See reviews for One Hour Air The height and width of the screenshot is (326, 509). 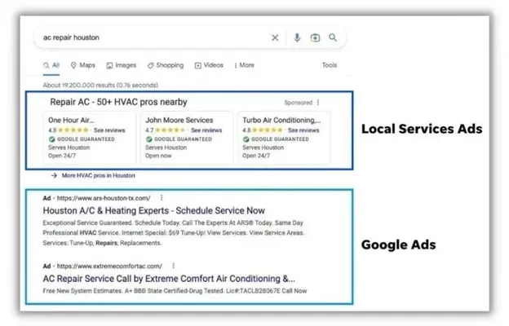click(x=109, y=130)
